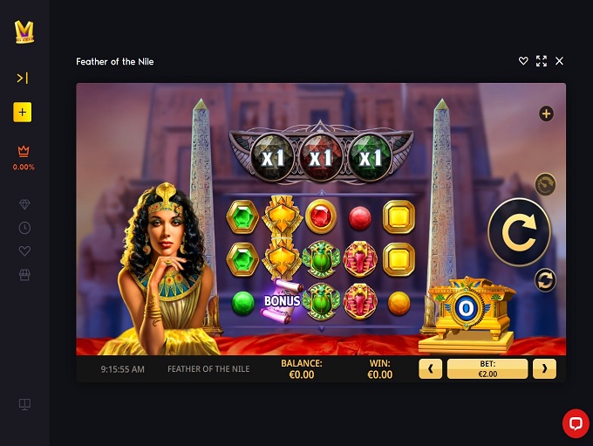
Task: Open the live chat support bubble
Action: point(576,423)
